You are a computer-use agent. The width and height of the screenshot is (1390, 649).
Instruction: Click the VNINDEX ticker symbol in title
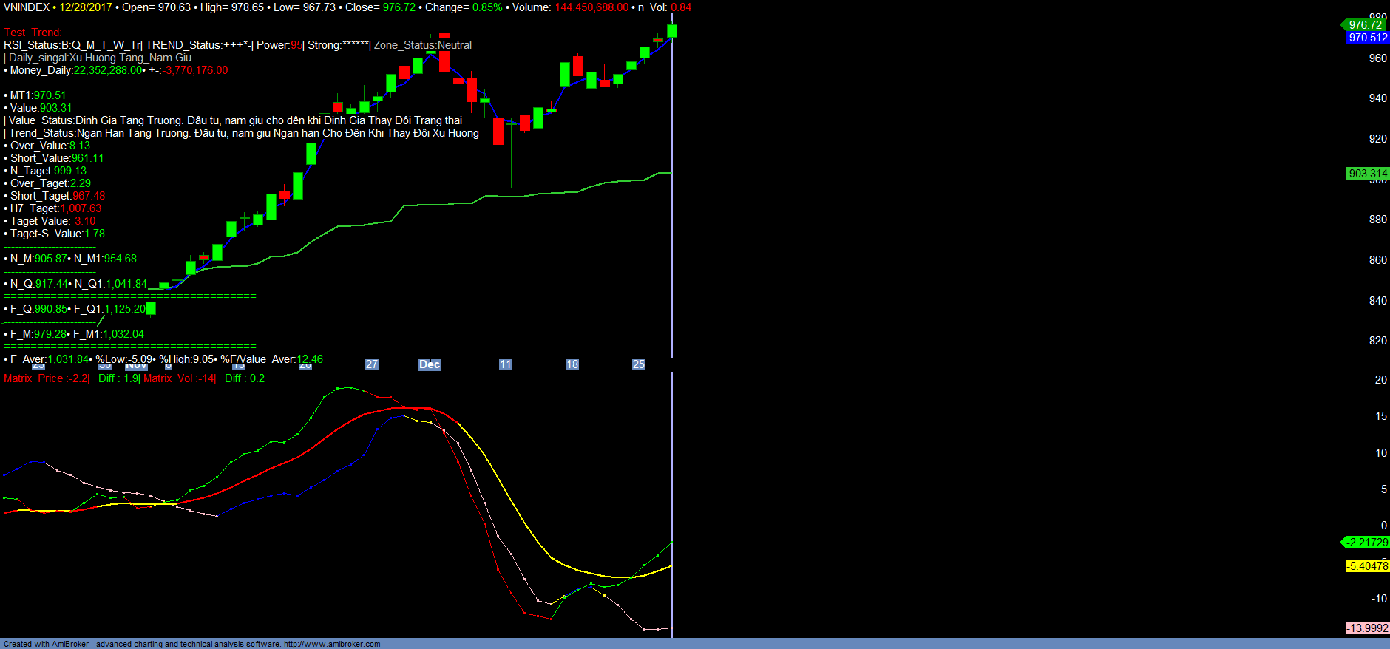pos(27,7)
